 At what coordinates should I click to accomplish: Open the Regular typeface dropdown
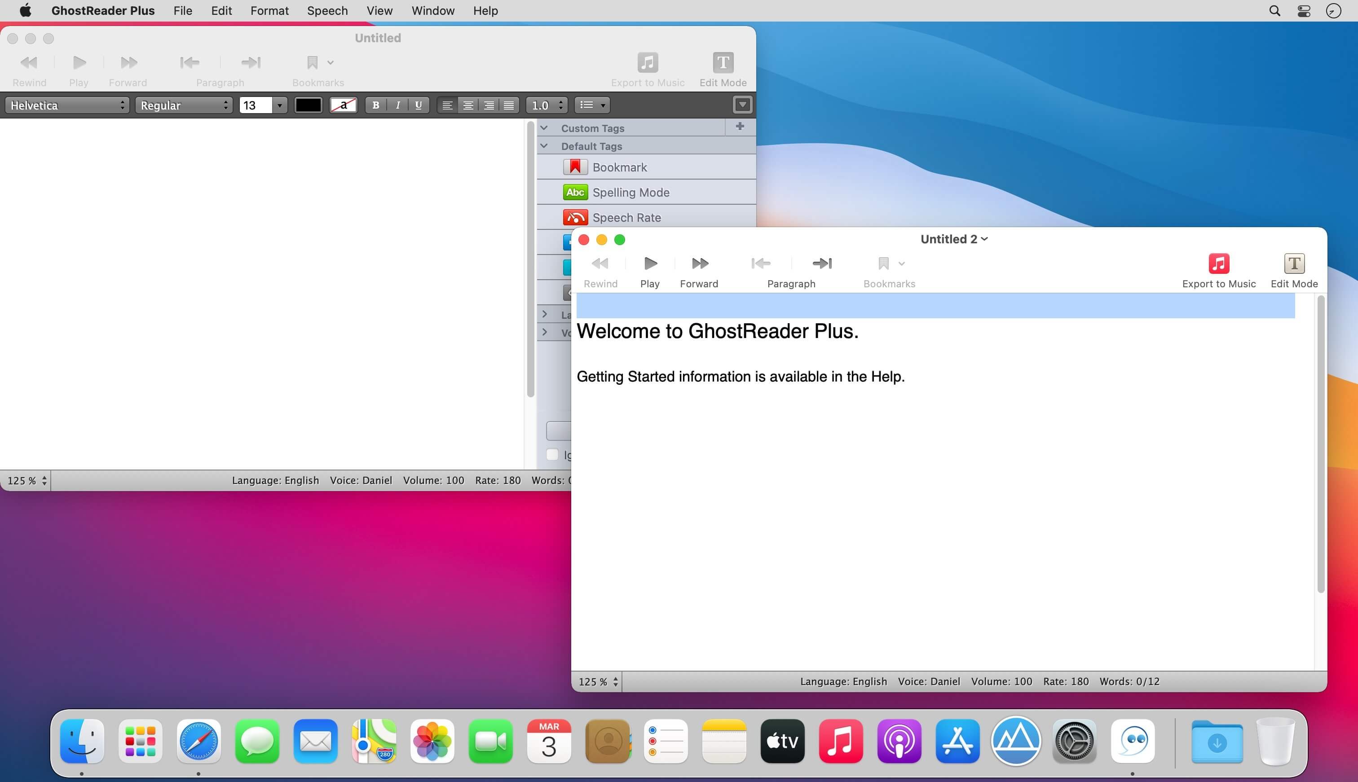[184, 105]
